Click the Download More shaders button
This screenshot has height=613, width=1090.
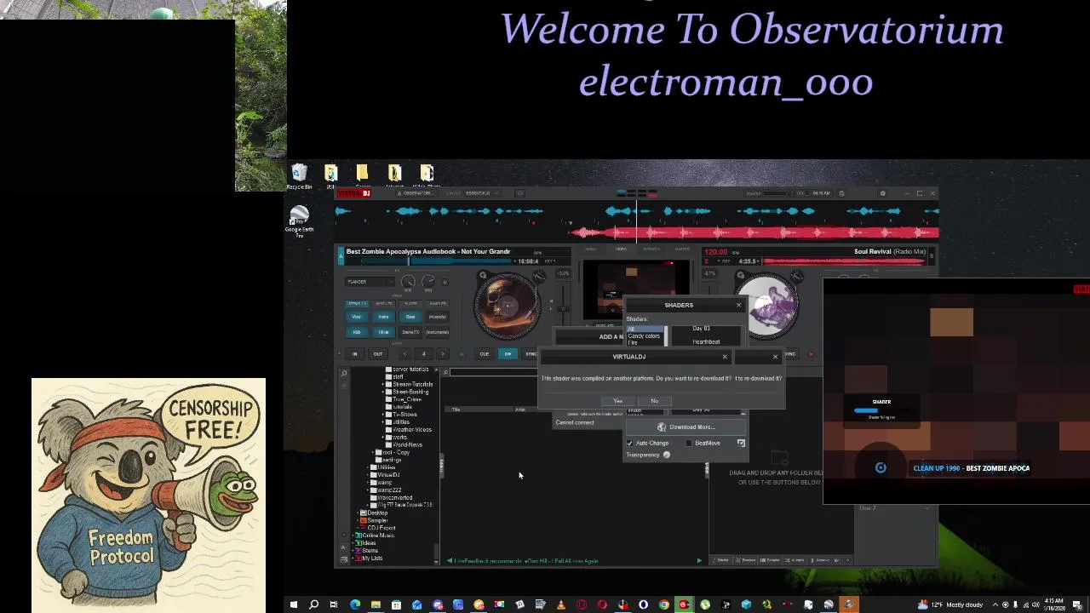[x=685, y=427]
